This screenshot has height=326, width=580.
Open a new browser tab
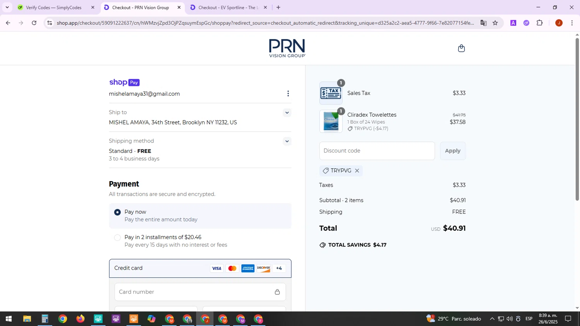[278, 7]
